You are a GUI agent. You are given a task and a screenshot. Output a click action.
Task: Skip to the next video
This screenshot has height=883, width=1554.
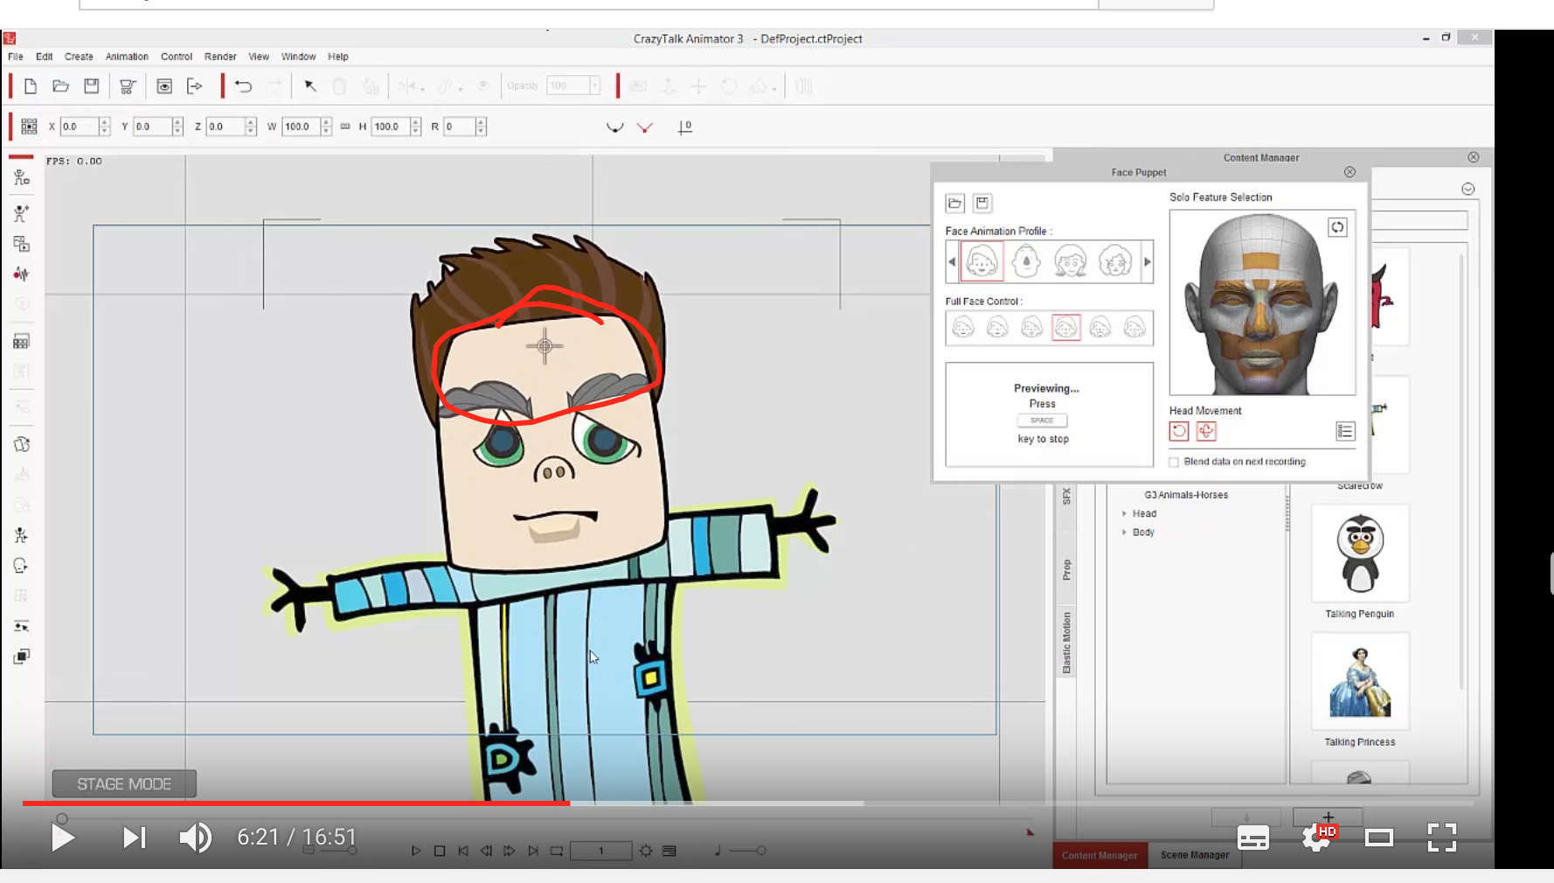(x=134, y=838)
